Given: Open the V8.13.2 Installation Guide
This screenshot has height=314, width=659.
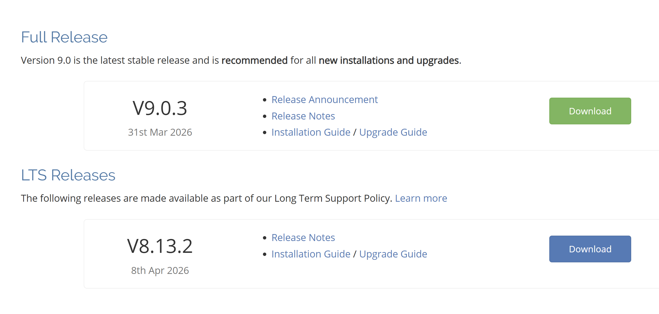Looking at the screenshot, I should point(311,254).
